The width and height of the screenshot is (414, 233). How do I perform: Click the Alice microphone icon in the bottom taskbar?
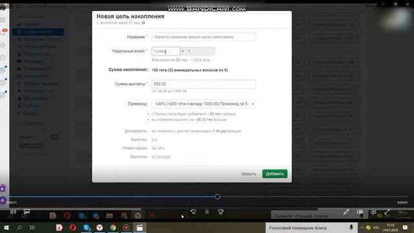click(x=351, y=227)
